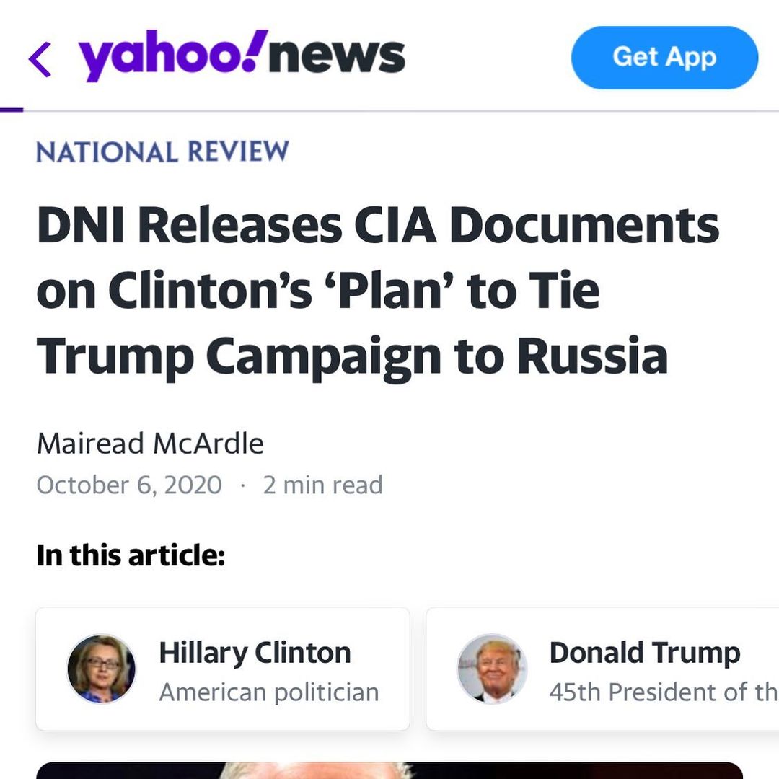Tap the Clinton's 'Plan' to Tie headline line
Image resolution: width=779 pixels, height=779 pixels.
(x=317, y=291)
